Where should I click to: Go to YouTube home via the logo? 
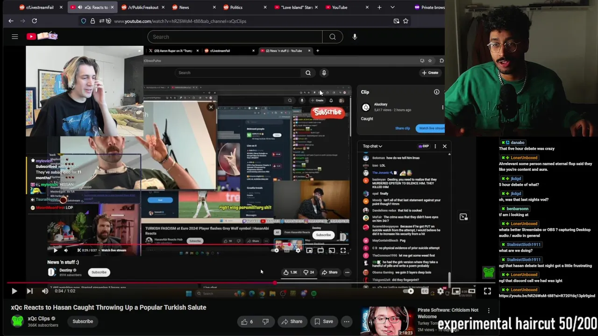point(42,36)
